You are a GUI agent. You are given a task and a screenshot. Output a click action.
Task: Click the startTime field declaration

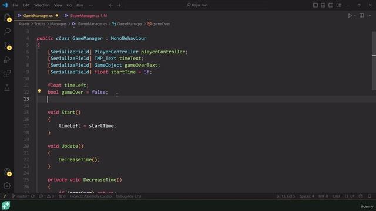pyautogui.click(x=123, y=72)
